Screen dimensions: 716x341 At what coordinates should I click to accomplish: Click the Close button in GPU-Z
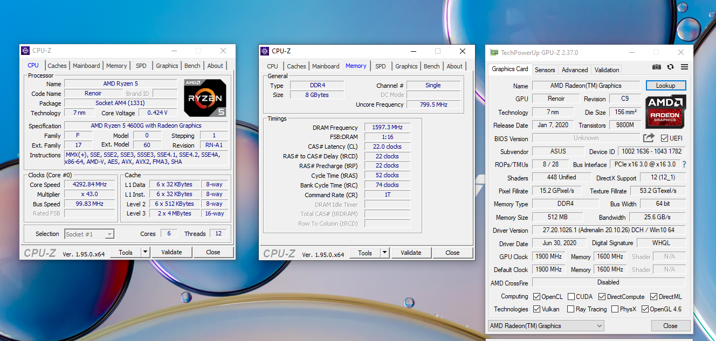pos(671,326)
